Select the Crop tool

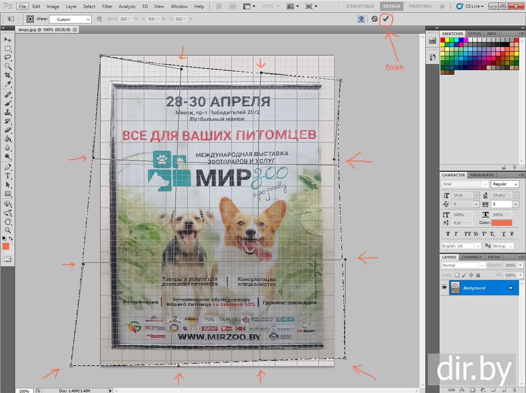[x=8, y=75]
